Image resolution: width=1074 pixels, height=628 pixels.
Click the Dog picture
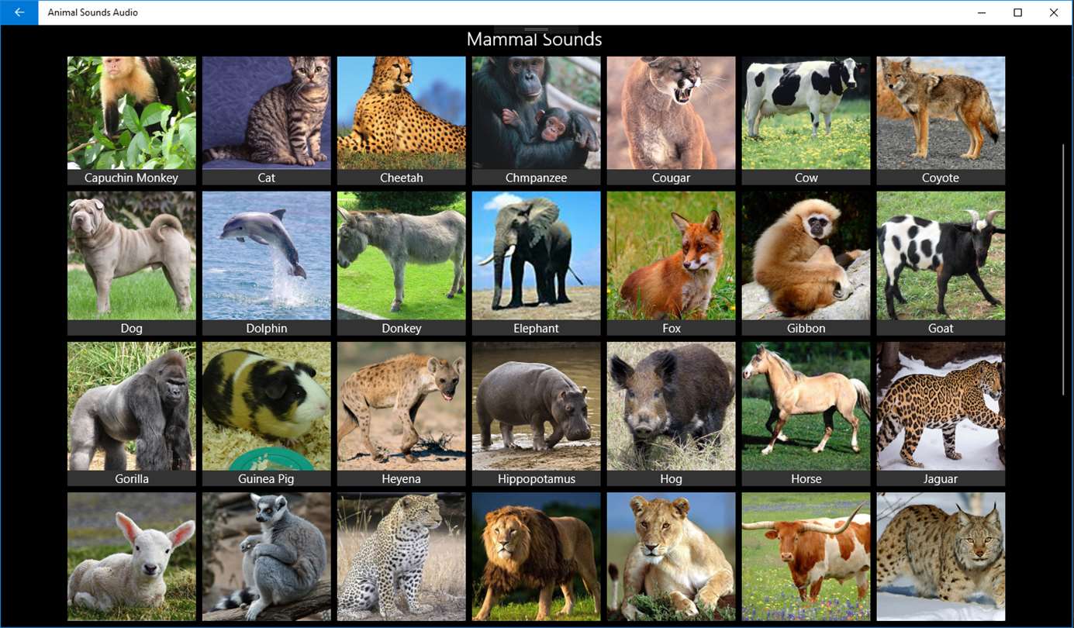(x=132, y=264)
